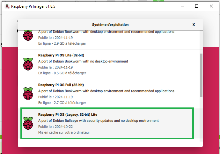The height and width of the screenshot is (154, 220).
Task: Click raspberry icon of OS Full (32-bit)
Action: (x=28, y=94)
